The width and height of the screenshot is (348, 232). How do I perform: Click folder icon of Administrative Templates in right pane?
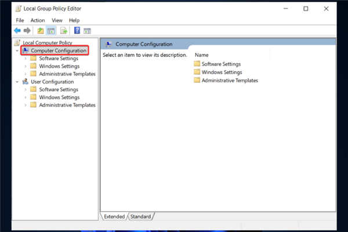[x=197, y=80]
